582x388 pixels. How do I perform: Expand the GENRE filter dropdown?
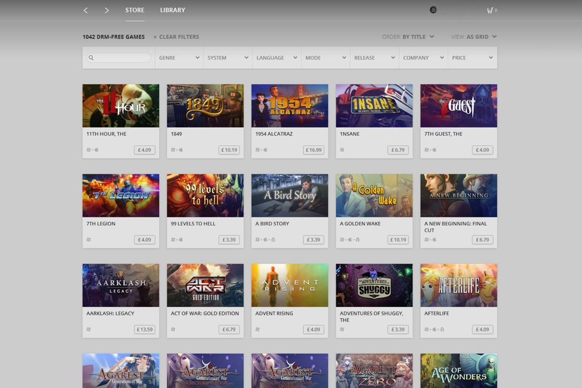(x=179, y=57)
